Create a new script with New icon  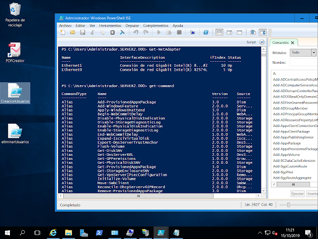[x=63, y=32]
